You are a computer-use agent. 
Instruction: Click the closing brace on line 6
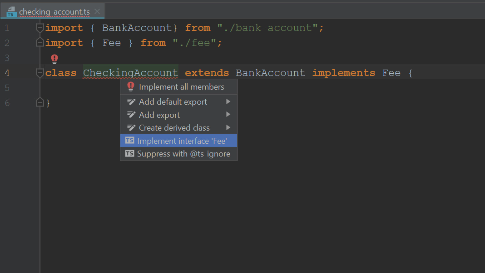pyautogui.click(x=48, y=103)
